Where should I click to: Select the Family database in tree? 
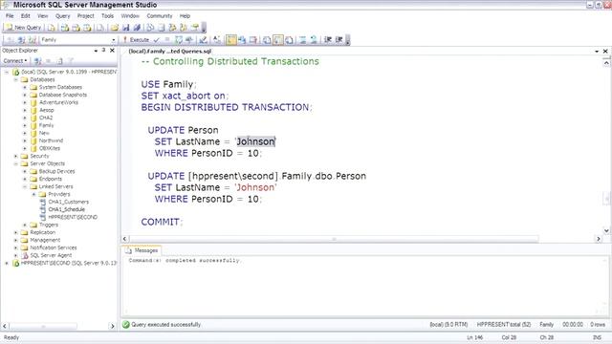(x=46, y=125)
